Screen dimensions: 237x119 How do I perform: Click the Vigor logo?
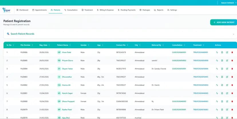pos(6,10)
